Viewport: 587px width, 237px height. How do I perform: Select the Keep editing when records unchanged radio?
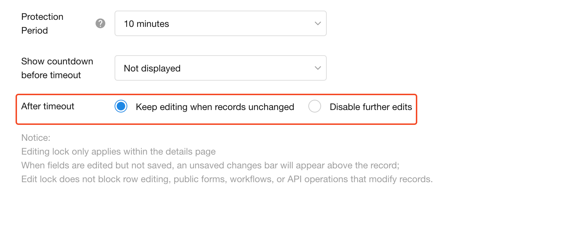[x=121, y=106]
